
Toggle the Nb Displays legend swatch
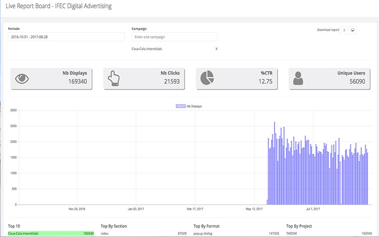(180, 106)
